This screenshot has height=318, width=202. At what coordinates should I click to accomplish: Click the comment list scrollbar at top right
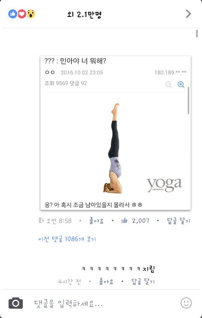[197, 34]
